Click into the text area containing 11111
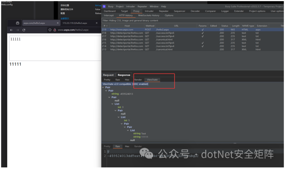Screen dimensions: 285x169 point(55,48)
